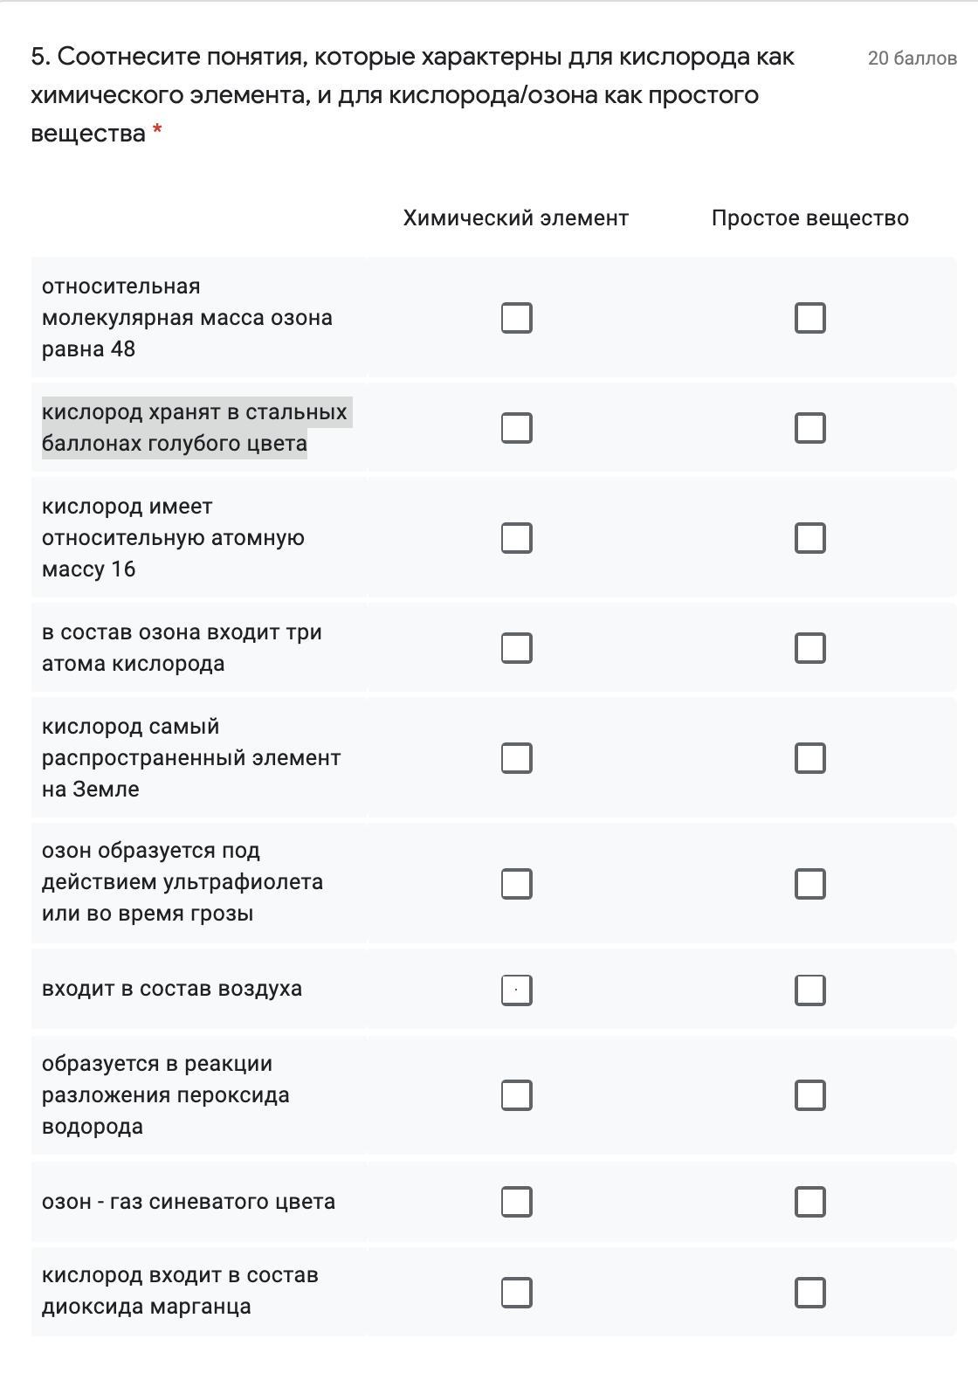The width and height of the screenshot is (978, 1394).
Task: Check 'Химический элемент' for ozone mass 48 row
Action: click(516, 318)
